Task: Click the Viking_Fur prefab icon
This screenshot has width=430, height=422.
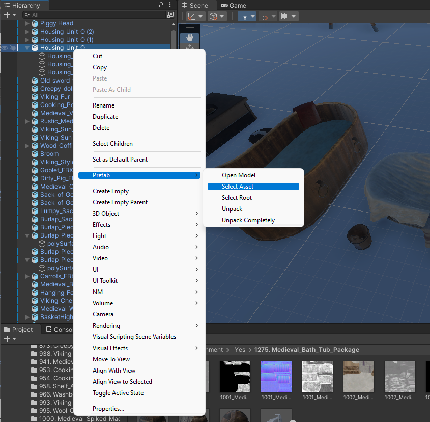Action: tap(35, 97)
